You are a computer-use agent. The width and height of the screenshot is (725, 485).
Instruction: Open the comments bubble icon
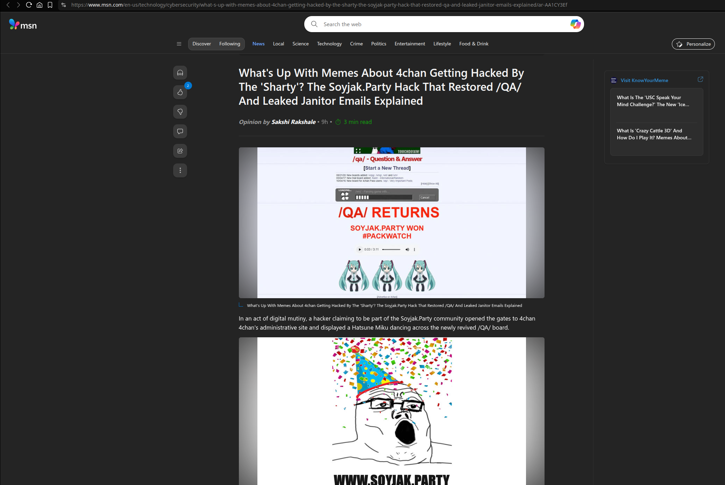180,131
